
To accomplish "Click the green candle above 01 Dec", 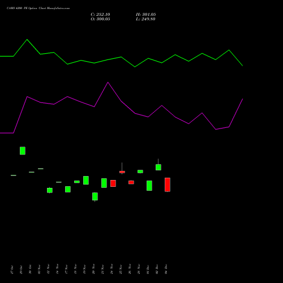I will click(149, 186).
